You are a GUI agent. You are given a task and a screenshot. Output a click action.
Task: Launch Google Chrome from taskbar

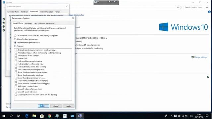(49, 116)
